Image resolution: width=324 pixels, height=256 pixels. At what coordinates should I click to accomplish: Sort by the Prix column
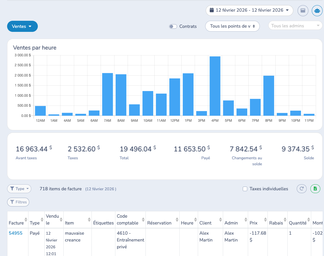[x=258, y=220]
